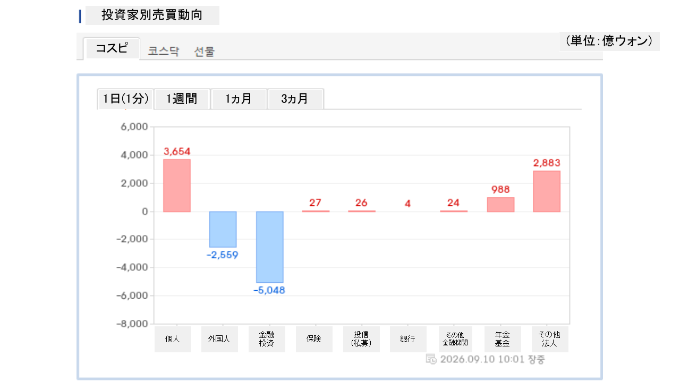Image resolution: width=680 pixels, height=382 pixels.
Task: Select the 1日(1分) period tab
Action: [125, 99]
